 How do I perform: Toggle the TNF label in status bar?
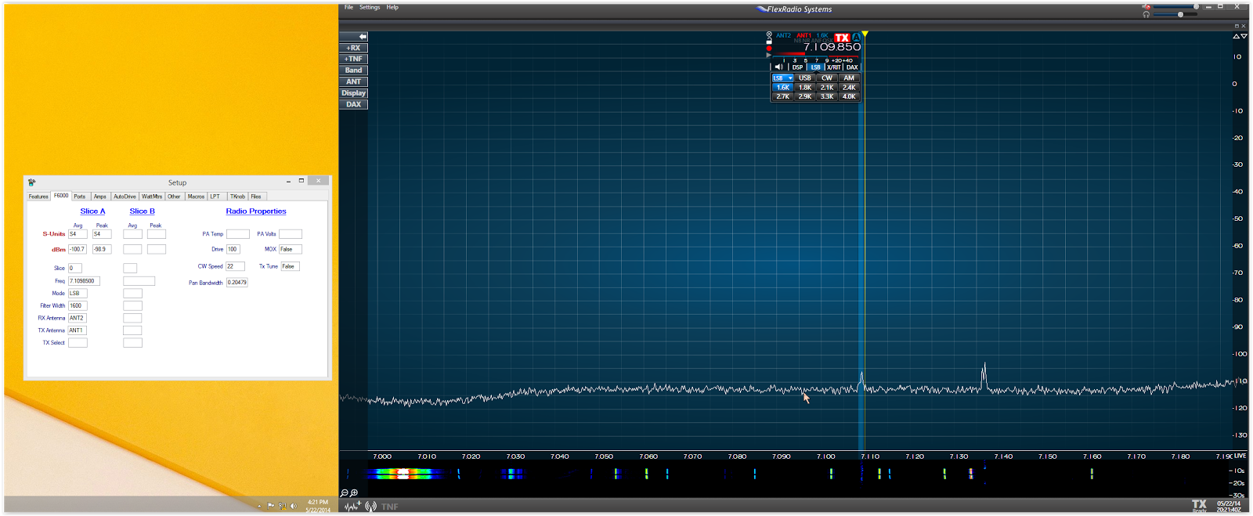[x=390, y=507]
